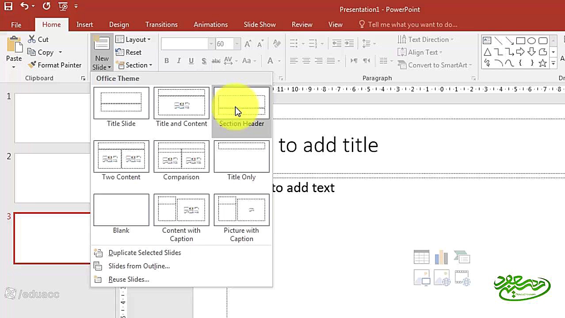
Task: Center the paragraph text
Action: [x=306, y=61]
